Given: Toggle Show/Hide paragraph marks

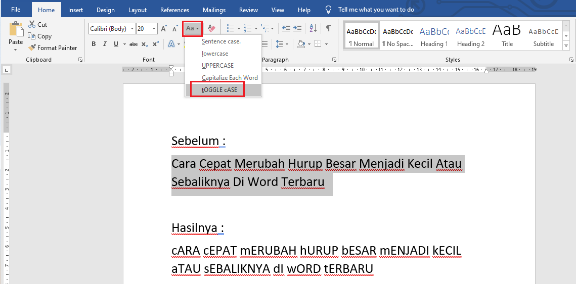Looking at the screenshot, I should (x=328, y=28).
